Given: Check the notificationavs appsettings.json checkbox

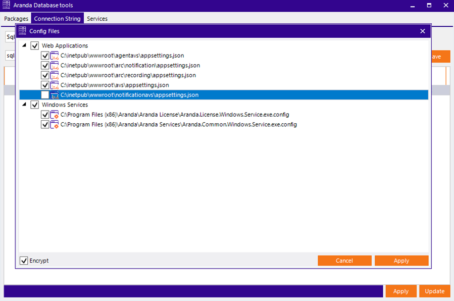Looking at the screenshot, I should (x=45, y=95).
